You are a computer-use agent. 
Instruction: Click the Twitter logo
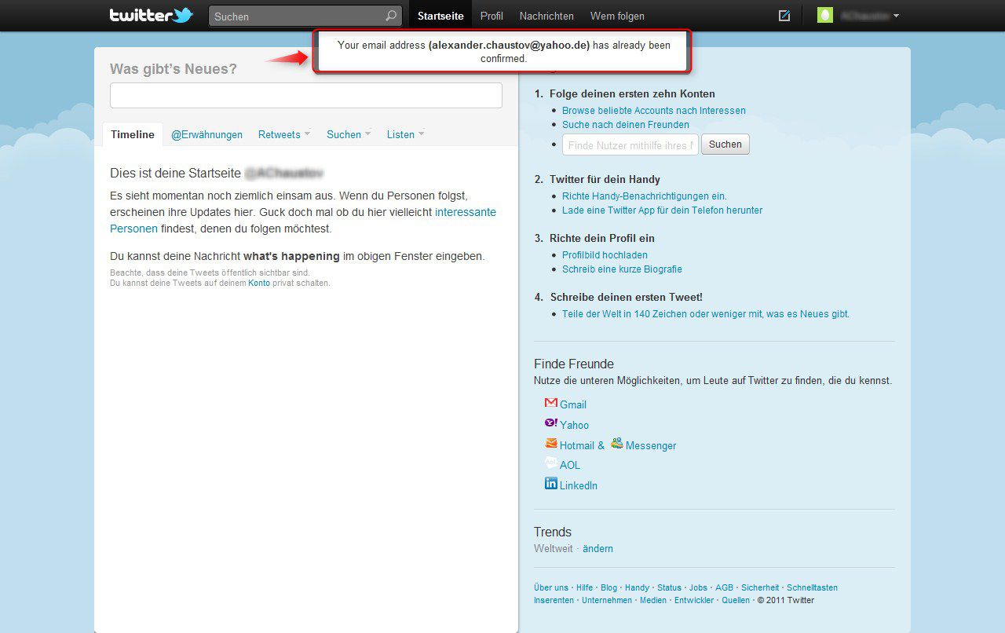[152, 15]
